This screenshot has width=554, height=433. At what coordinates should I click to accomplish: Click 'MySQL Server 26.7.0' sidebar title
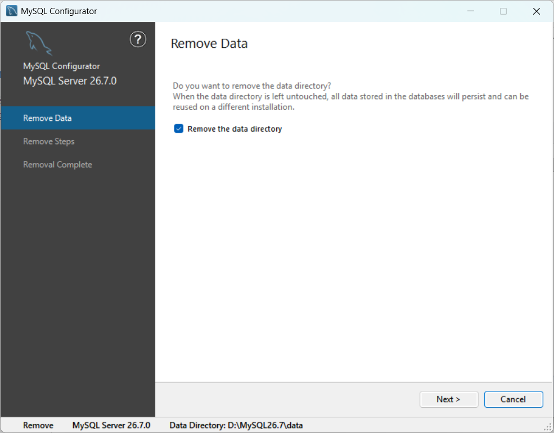click(x=70, y=81)
